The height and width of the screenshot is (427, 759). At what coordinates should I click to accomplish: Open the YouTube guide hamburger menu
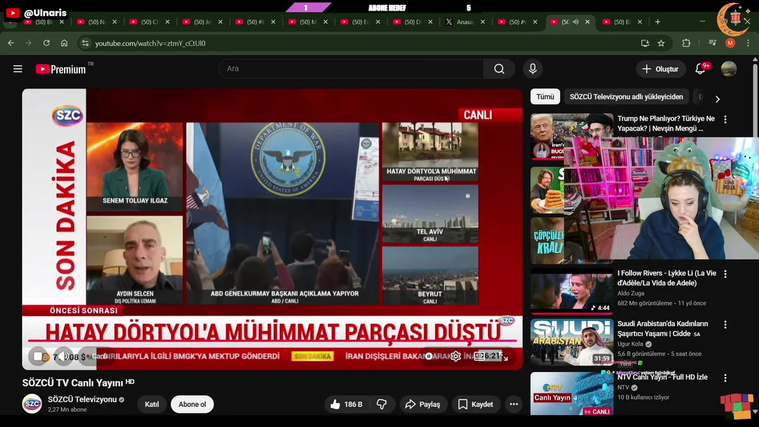coord(18,69)
